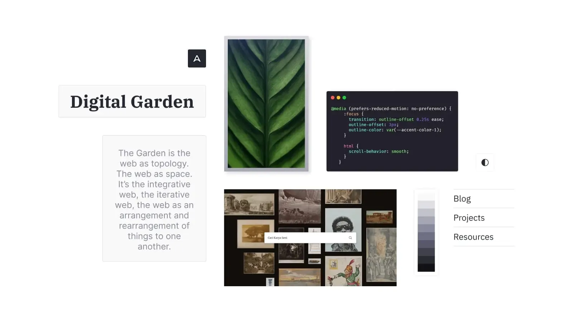Click the dark 'A' logo icon
573x322 pixels.
coord(197,58)
